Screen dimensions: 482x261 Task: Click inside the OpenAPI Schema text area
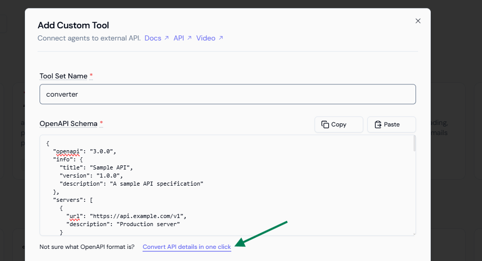tap(227, 185)
